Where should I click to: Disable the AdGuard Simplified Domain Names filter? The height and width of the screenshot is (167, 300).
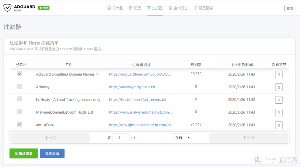point(19,73)
